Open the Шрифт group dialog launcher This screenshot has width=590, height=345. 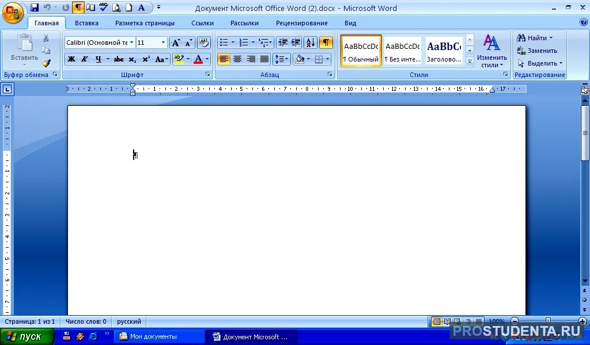point(207,75)
